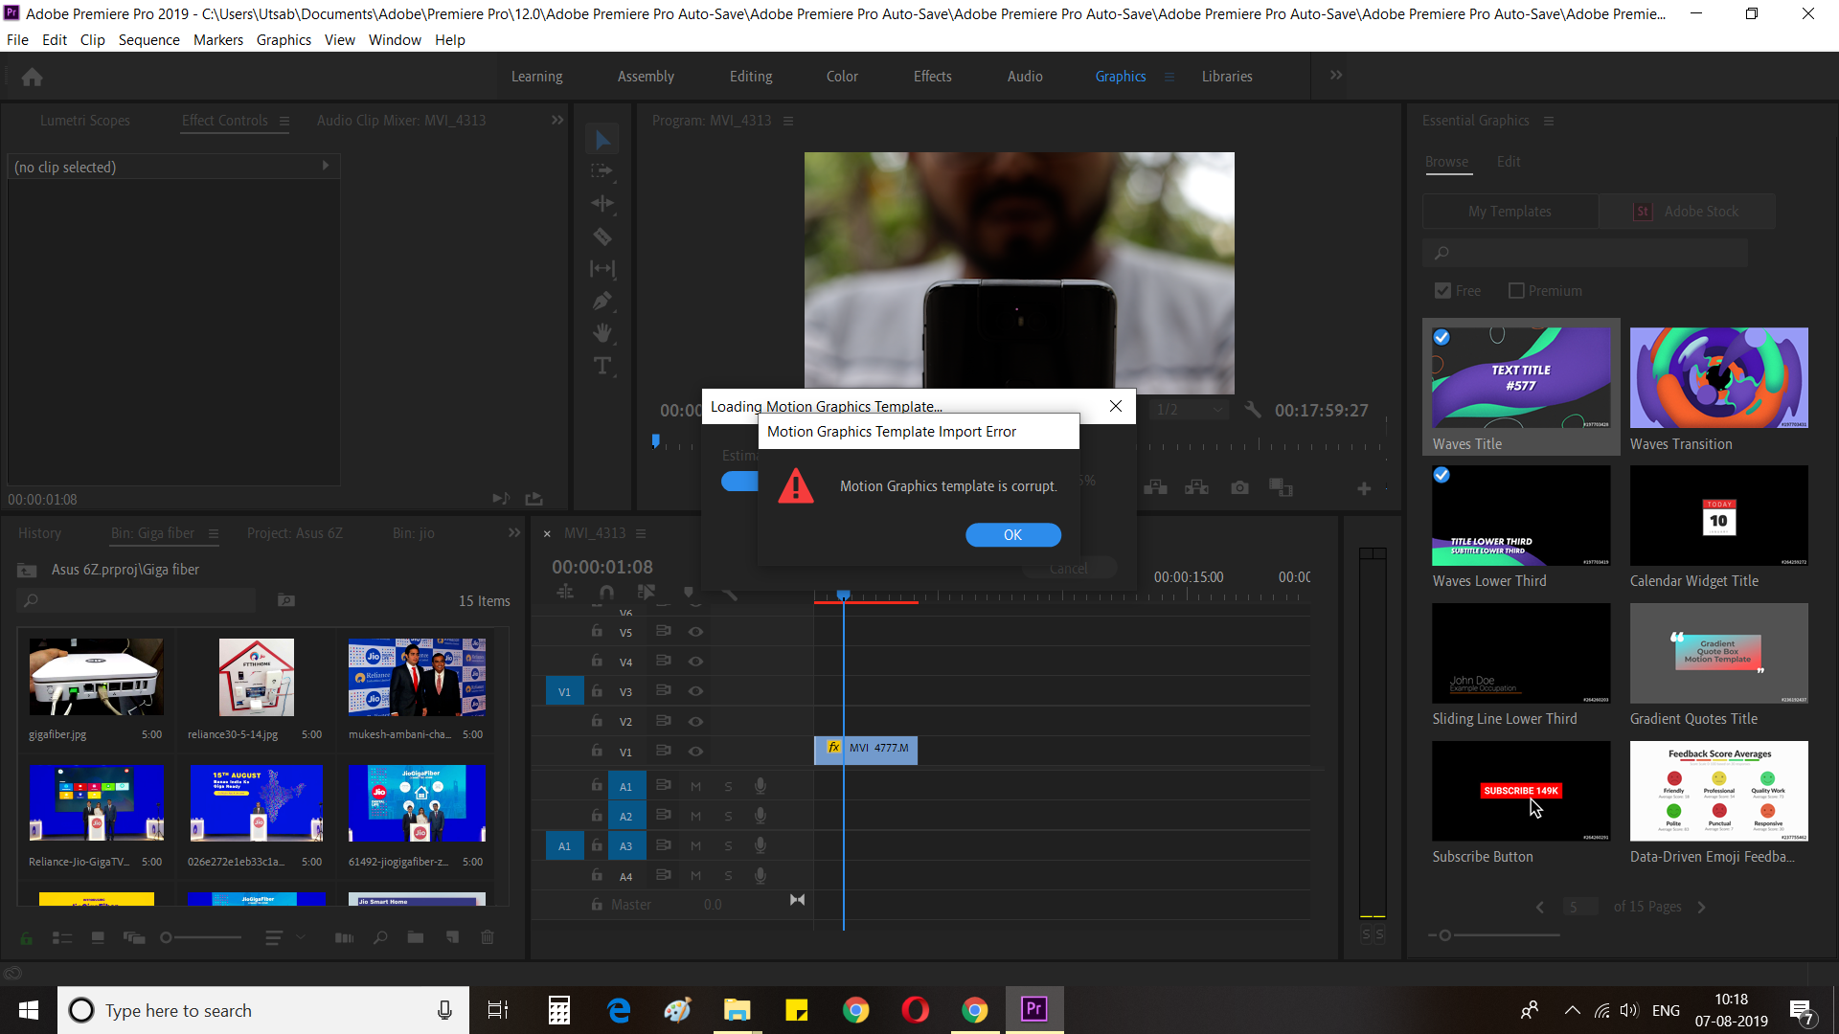The width and height of the screenshot is (1839, 1034).
Task: Open Program Monitor settings wrench
Action: tap(1252, 410)
